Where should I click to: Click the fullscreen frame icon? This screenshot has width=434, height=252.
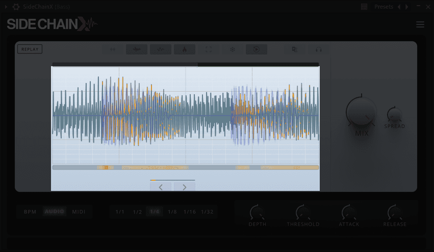(209, 49)
